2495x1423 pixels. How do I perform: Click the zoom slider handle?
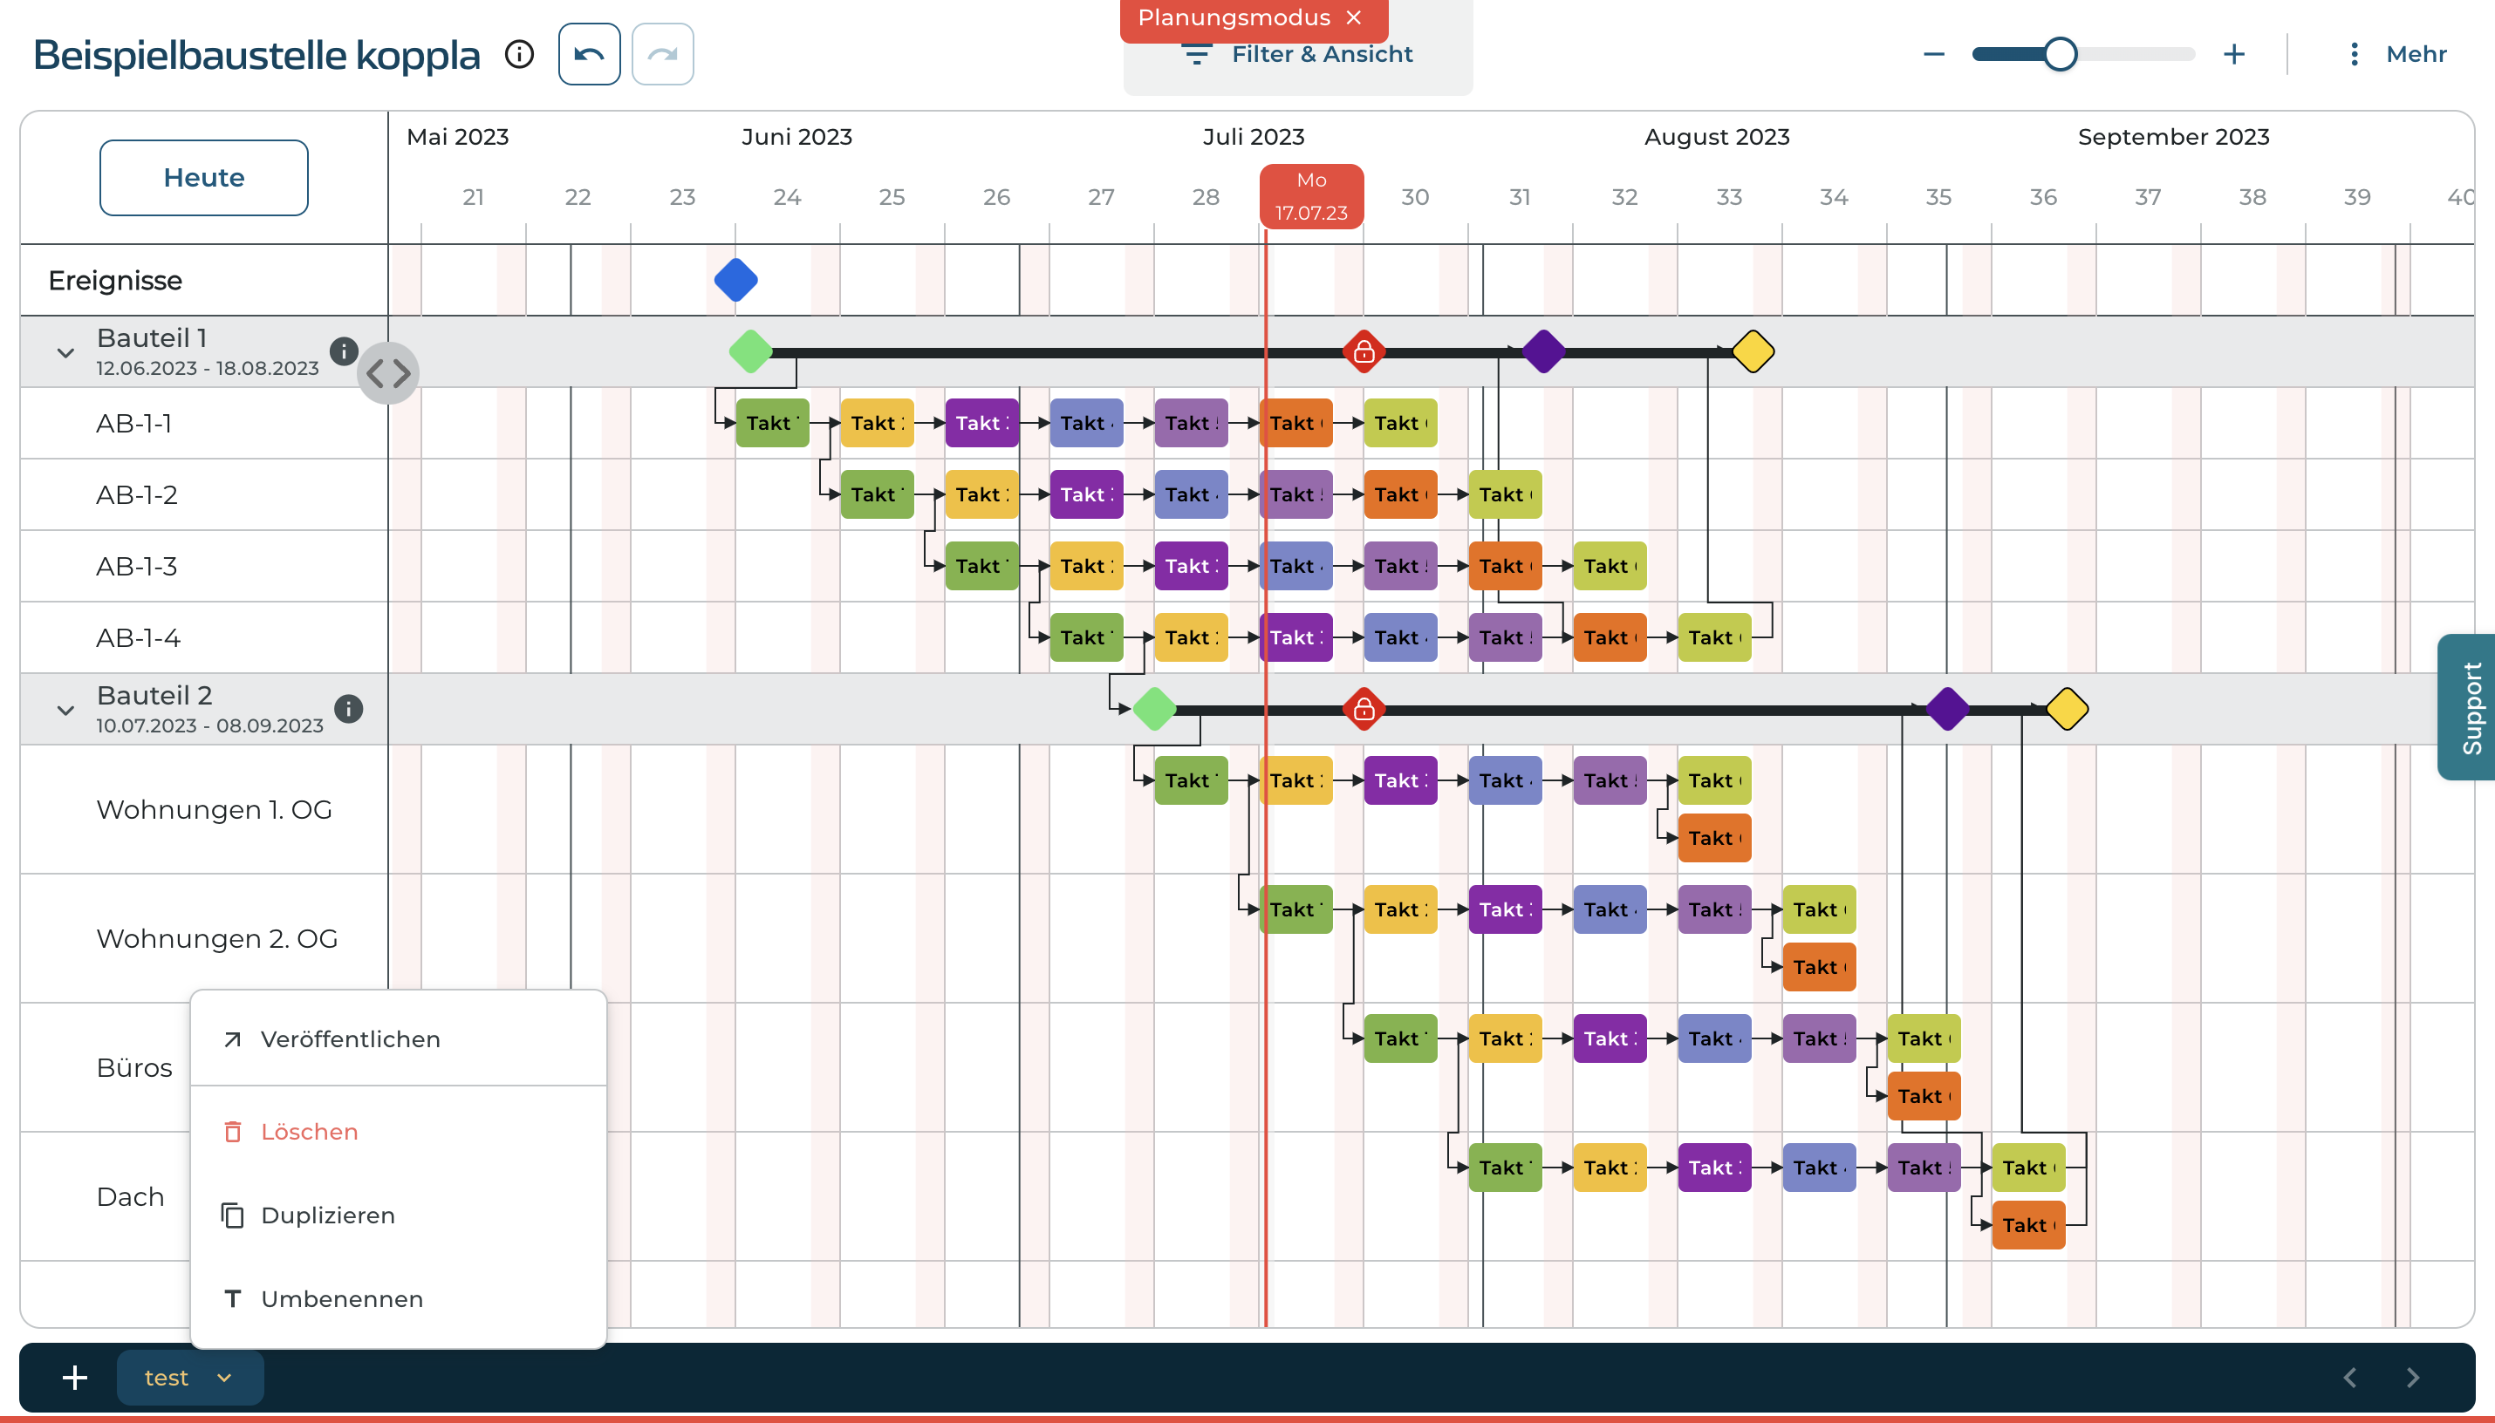2060,55
